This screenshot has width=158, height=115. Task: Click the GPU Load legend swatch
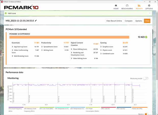(x=109, y=107)
